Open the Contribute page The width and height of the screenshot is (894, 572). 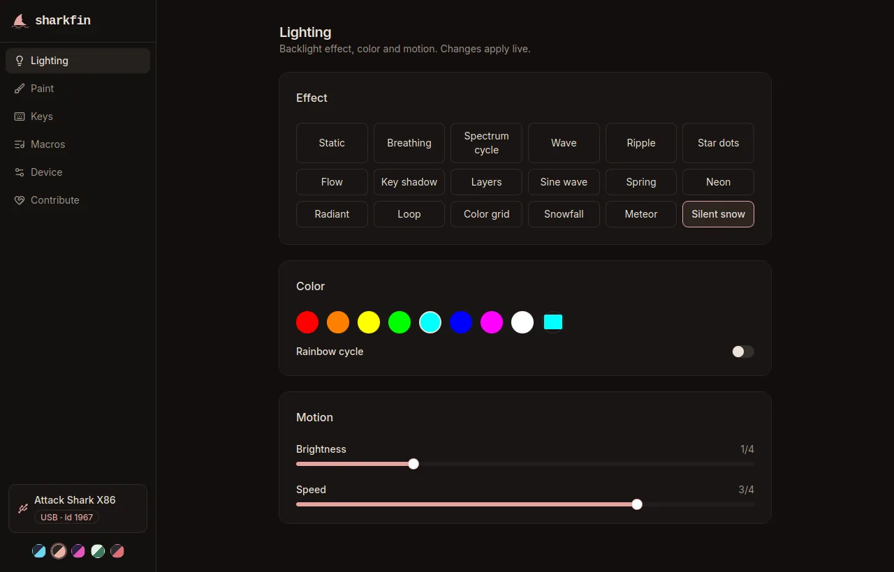[78, 200]
